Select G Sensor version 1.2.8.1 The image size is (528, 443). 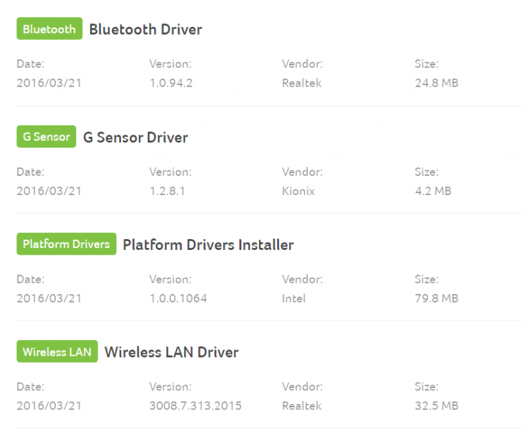(x=167, y=191)
